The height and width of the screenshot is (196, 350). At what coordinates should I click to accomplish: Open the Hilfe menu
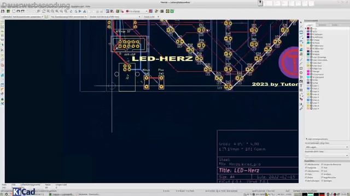pyautogui.click(x=88, y=7)
